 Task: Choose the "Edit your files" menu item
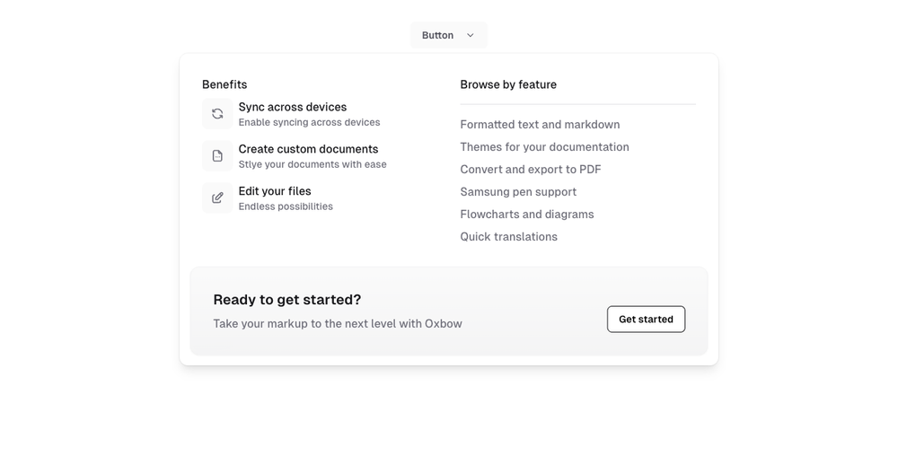(x=275, y=191)
